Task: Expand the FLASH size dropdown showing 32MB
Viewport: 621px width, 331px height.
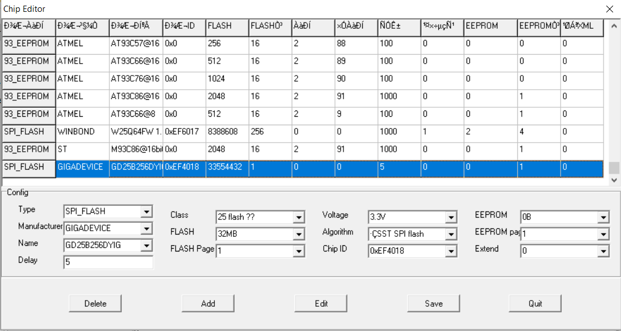Action: pyautogui.click(x=300, y=234)
